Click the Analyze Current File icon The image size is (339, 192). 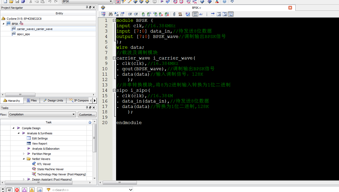(188, 14)
